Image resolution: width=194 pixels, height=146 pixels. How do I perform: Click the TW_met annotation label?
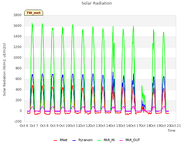pyautogui.click(x=34, y=13)
